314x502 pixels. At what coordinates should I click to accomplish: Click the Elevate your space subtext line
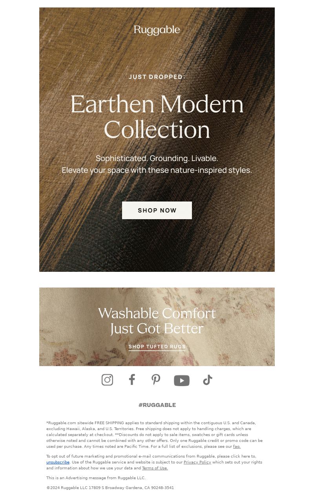point(157,170)
